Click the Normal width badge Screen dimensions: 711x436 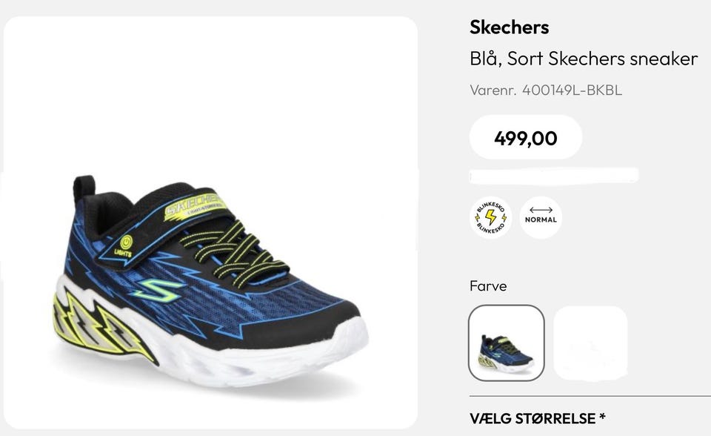point(541,217)
